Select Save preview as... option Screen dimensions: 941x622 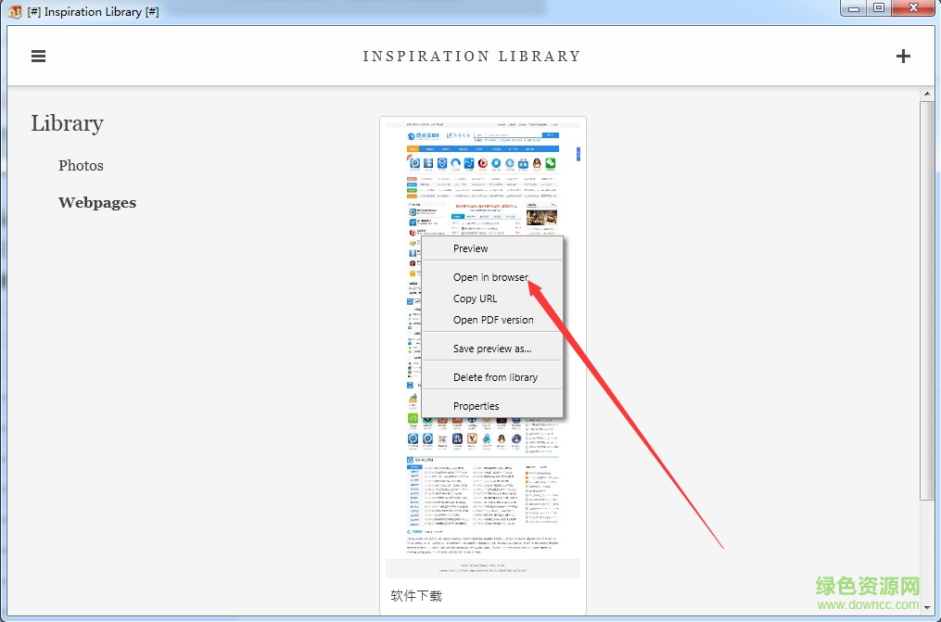point(492,349)
